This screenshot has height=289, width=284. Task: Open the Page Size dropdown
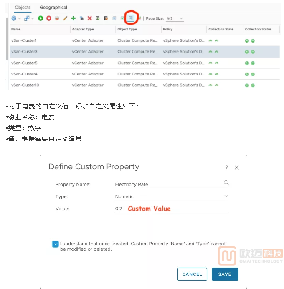pos(175,18)
